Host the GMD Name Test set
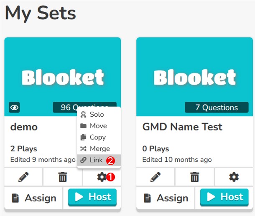This screenshot has width=255, height=216. coord(224,197)
